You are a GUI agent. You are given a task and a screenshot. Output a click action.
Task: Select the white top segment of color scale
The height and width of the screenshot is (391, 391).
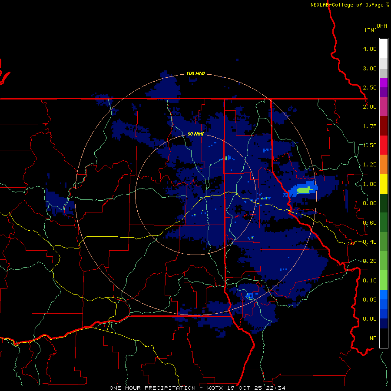click(x=384, y=49)
